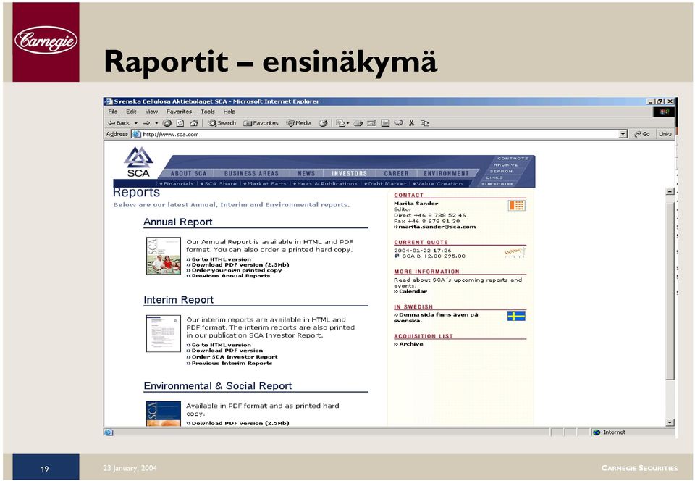Click the Annual Report cover thumbnail

(x=164, y=256)
